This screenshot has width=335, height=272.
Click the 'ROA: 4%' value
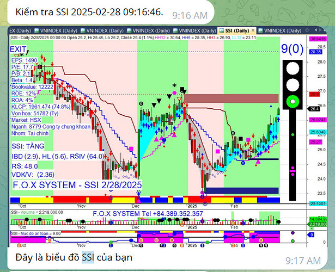click(x=22, y=100)
